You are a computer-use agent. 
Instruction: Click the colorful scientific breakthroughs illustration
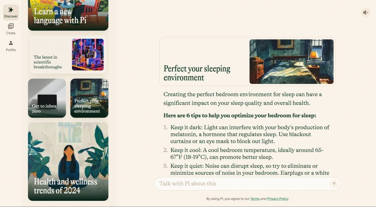point(88,55)
